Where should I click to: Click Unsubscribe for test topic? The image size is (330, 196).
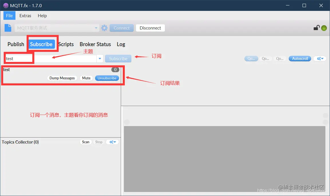(x=107, y=78)
